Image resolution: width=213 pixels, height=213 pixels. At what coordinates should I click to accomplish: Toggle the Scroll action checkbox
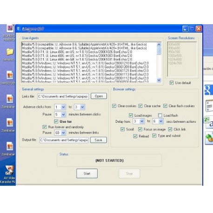click(x=122, y=129)
